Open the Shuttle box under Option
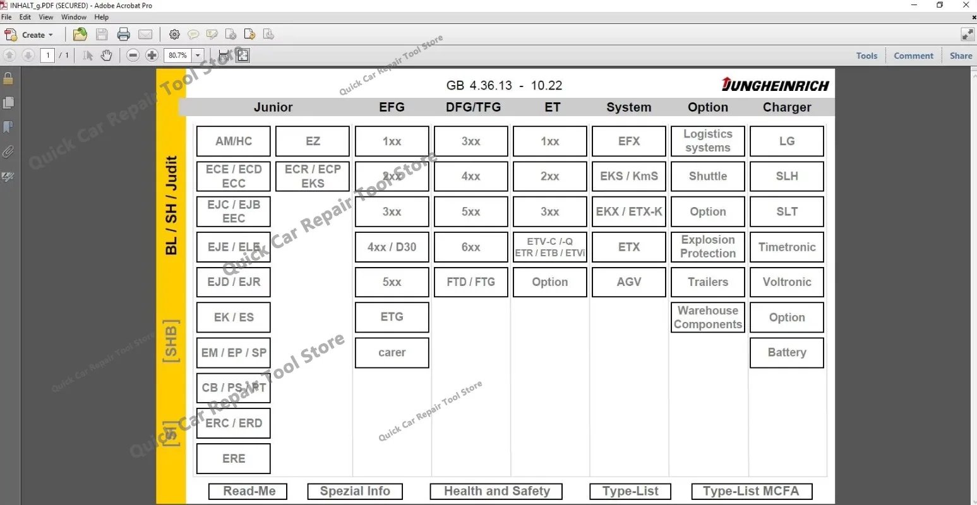The image size is (977, 505). [708, 176]
